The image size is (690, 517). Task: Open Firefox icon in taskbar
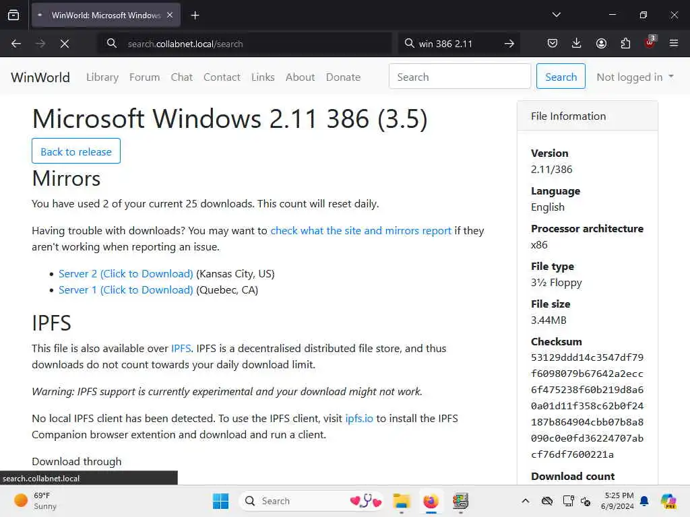click(x=431, y=501)
